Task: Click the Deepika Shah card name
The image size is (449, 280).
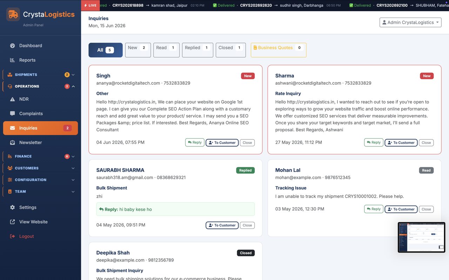Action: (x=113, y=253)
